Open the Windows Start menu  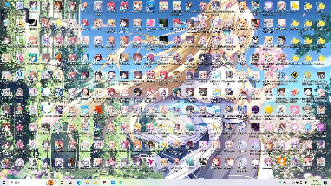click(x=4, y=182)
